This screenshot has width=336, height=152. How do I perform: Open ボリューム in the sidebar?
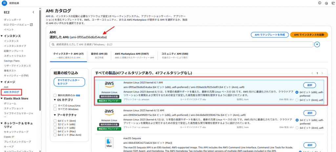click(10, 103)
